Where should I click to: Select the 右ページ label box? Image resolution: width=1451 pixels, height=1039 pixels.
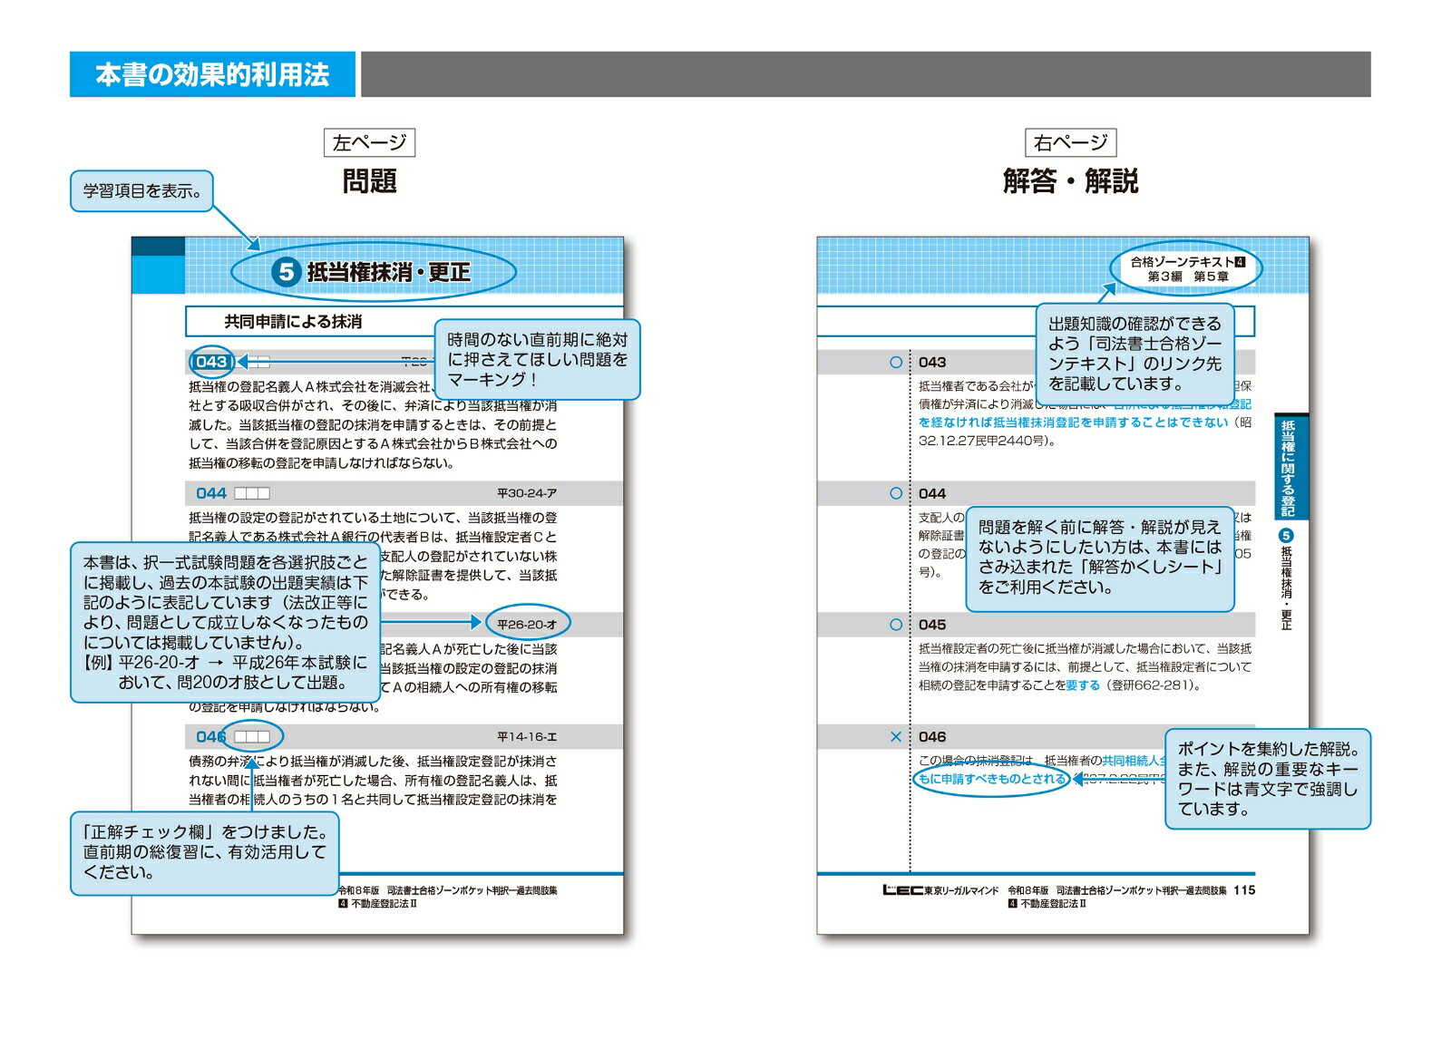coord(1071,142)
